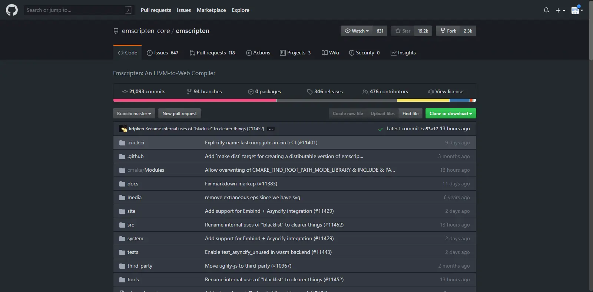593x292 pixels.
Task: Open the plus create-new dropdown
Action: click(x=560, y=10)
